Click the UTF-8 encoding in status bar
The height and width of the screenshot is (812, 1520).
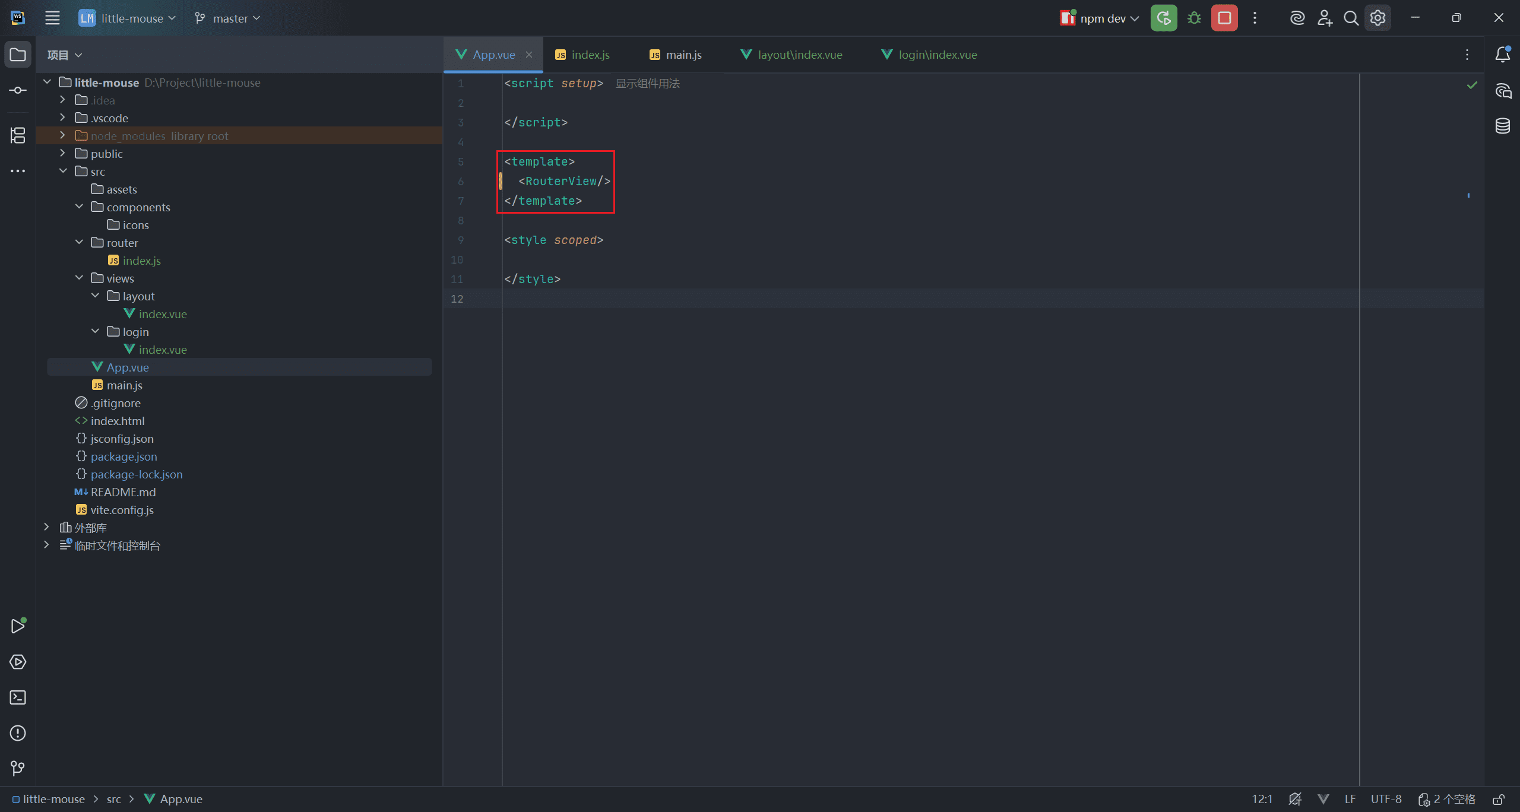[1386, 800]
